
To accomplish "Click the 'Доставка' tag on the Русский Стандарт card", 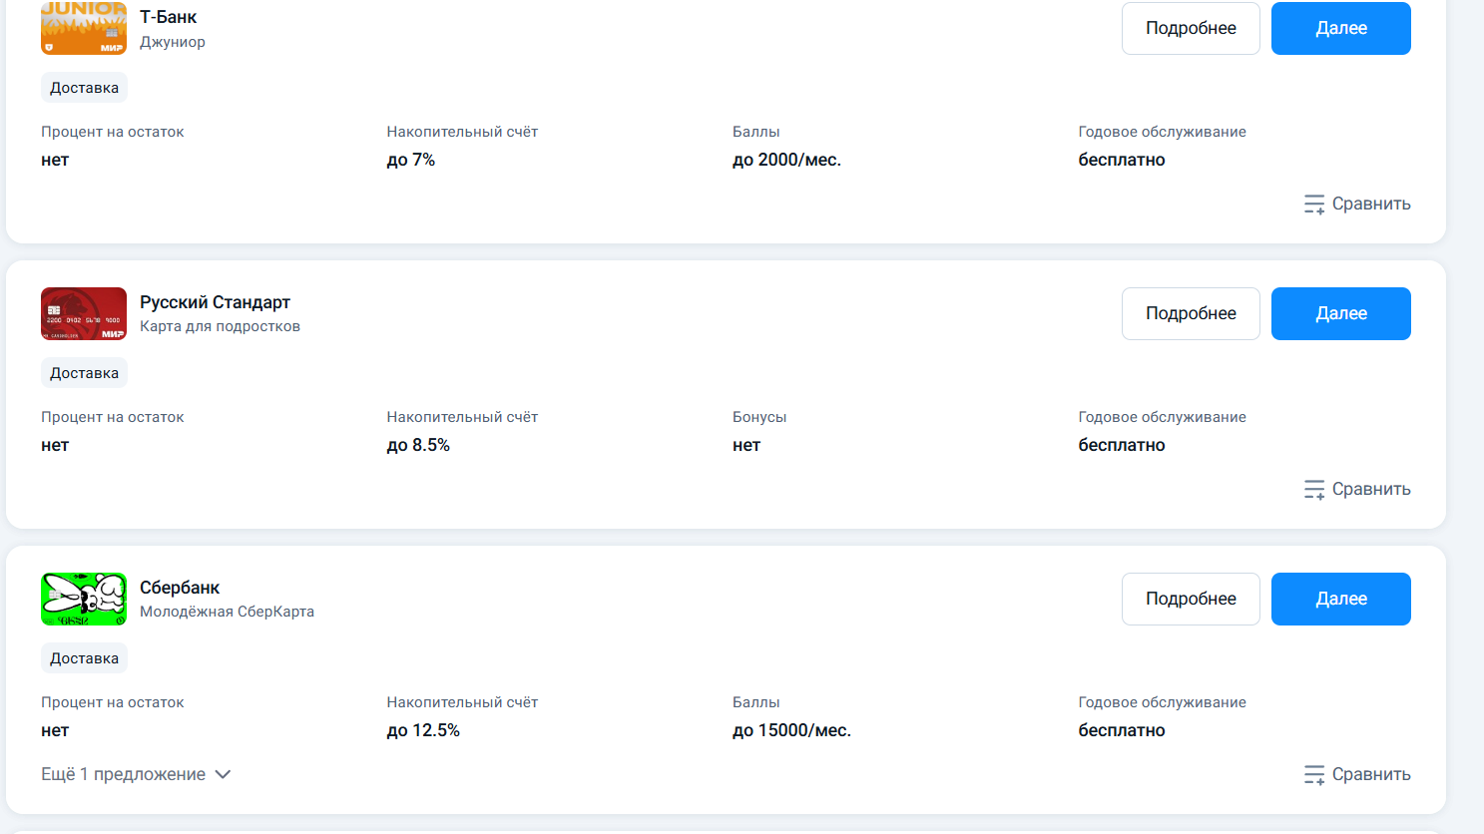I will (x=84, y=373).
